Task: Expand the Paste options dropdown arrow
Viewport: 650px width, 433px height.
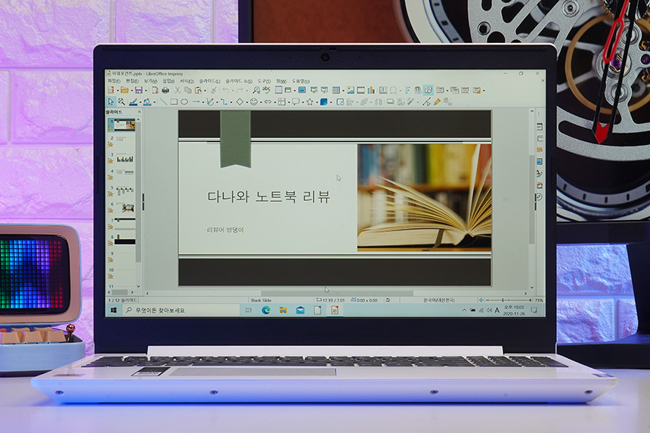Action: (x=205, y=91)
